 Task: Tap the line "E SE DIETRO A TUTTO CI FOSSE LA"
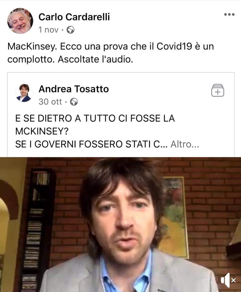coord(95,118)
